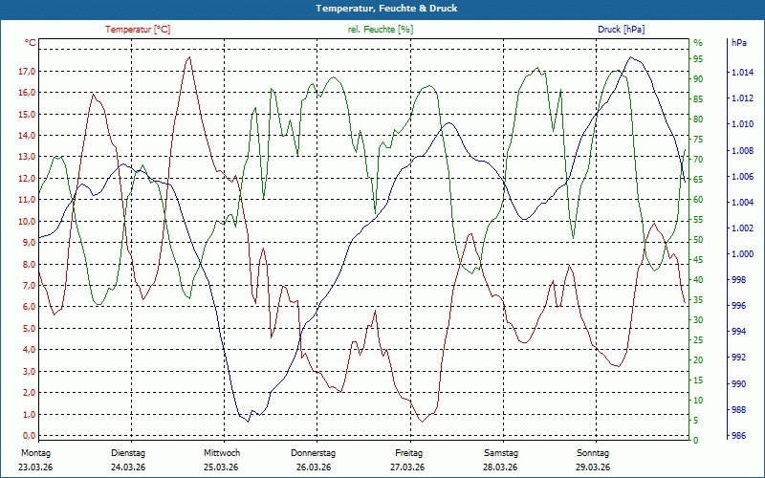Click the '13,0' temperature axis value
Image resolution: width=765 pixels, height=478 pixels.
click(27, 157)
